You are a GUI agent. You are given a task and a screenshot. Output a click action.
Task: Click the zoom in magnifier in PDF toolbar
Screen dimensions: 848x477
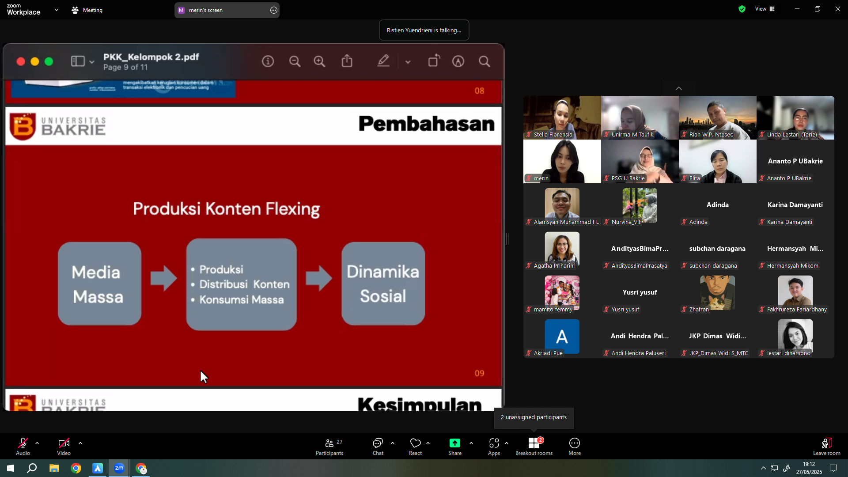(320, 61)
